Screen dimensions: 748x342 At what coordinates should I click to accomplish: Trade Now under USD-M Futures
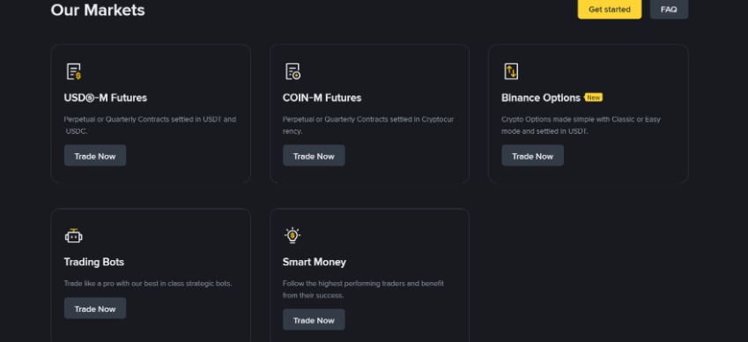[95, 155]
